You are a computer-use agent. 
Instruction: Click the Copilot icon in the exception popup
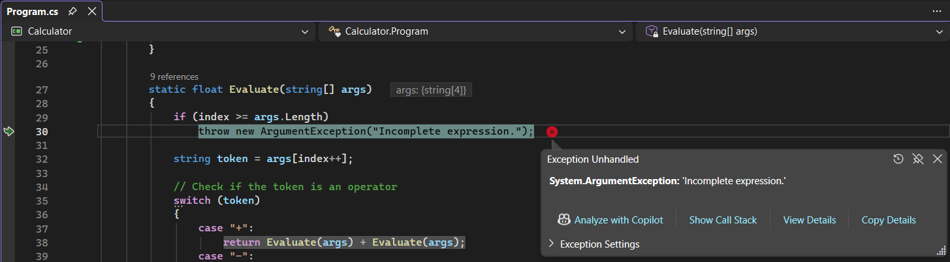564,220
